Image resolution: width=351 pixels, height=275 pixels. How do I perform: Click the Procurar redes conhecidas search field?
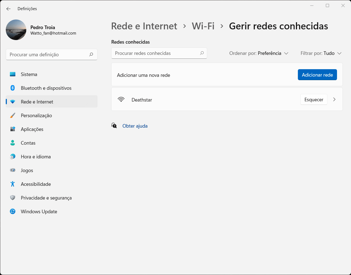coord(156,53)
